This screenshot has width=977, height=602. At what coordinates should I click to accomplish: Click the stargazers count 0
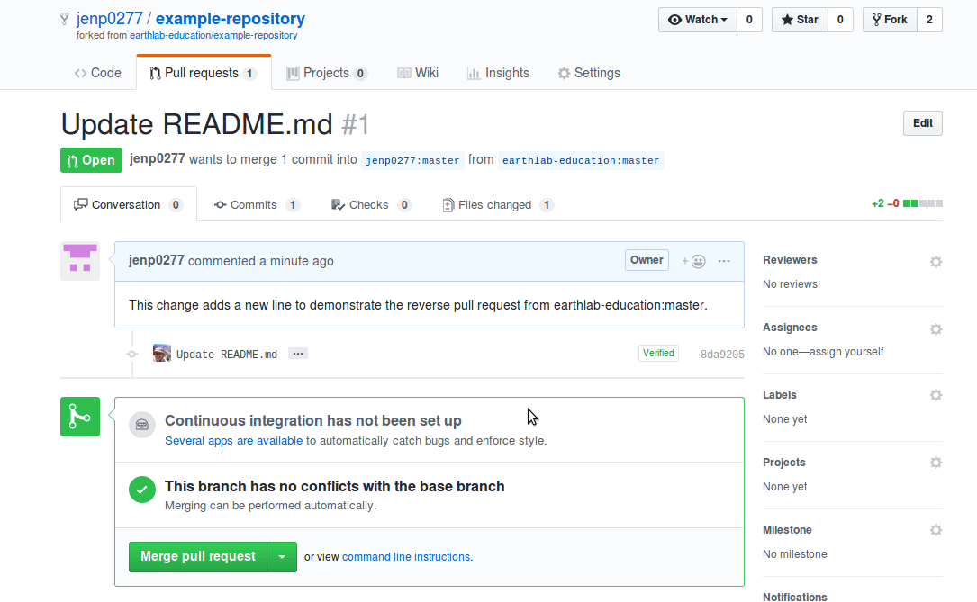(x=840, y=20)
